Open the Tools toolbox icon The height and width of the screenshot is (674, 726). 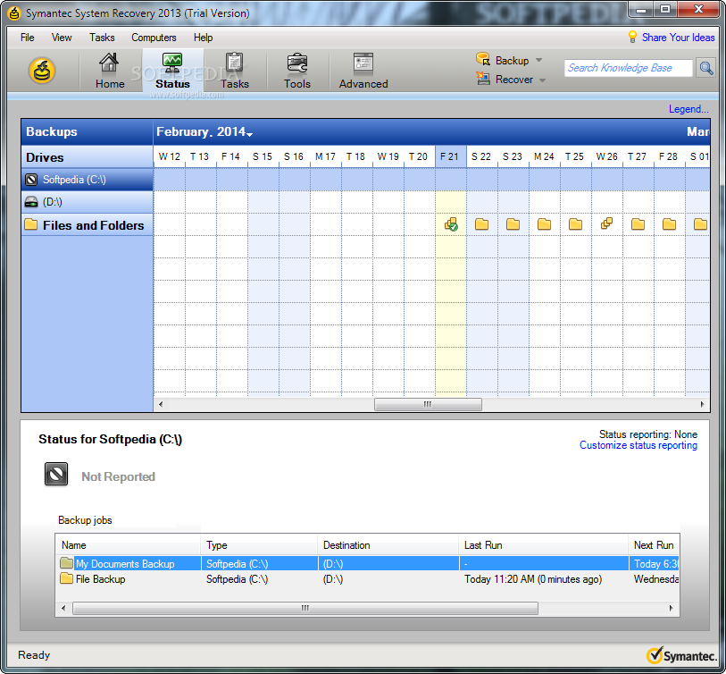point(296,63)
